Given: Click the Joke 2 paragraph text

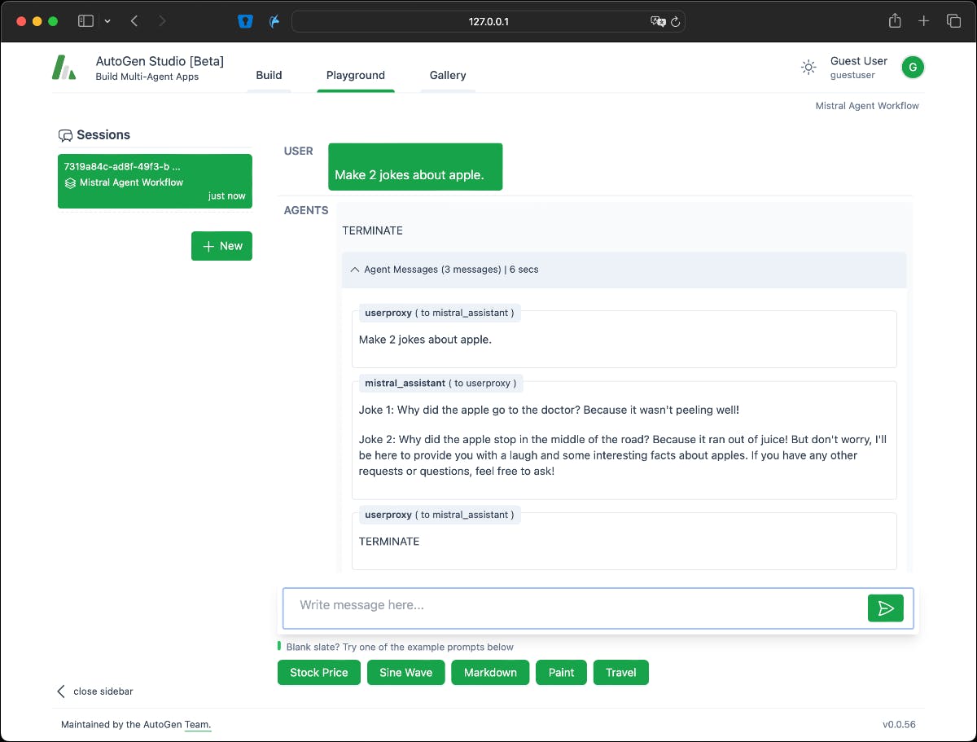Looking at the screenshot, I should [623, 455].
